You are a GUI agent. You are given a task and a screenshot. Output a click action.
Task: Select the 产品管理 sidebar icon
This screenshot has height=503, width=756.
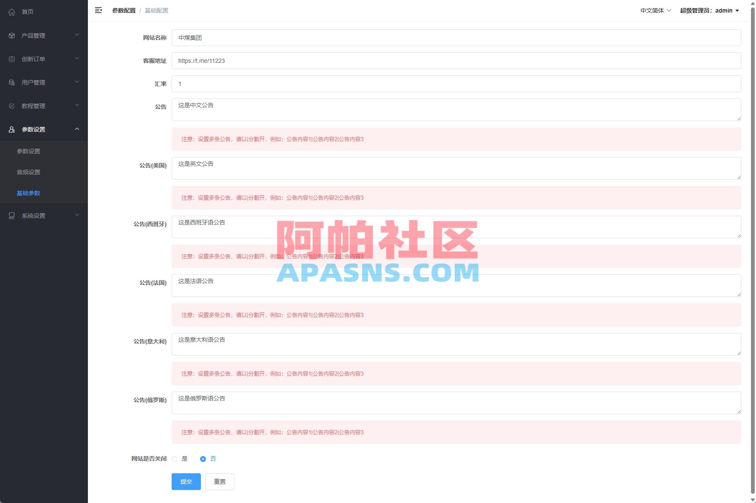pos(11,36)
